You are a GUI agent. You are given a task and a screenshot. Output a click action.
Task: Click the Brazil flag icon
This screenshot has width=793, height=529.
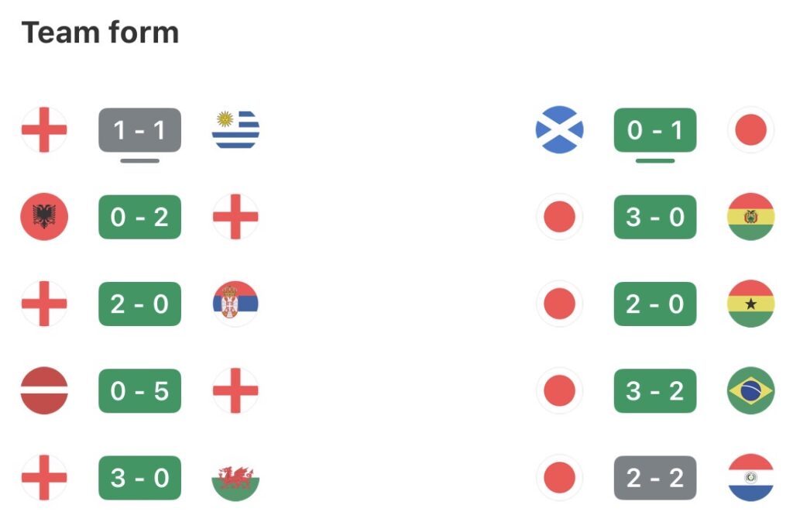pos(750,390)
